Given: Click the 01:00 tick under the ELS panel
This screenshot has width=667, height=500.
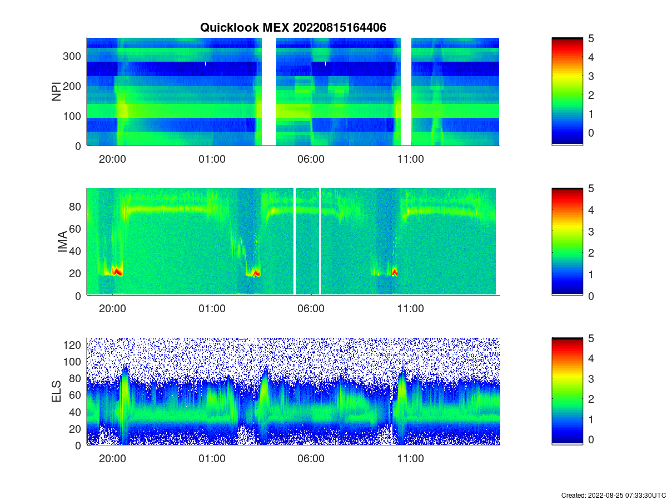Looking at the screenshot, I should pyautogui.click(x=212, y=459).
